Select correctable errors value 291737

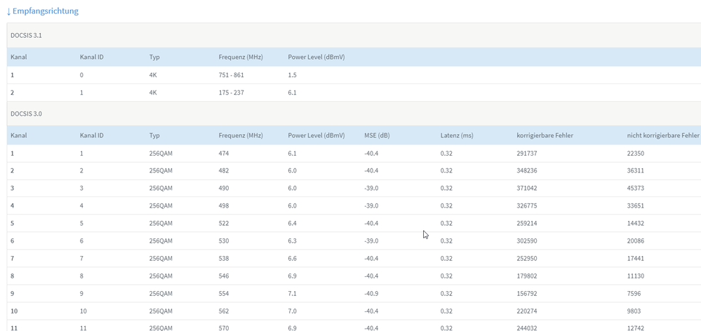(x=527, y=153)
